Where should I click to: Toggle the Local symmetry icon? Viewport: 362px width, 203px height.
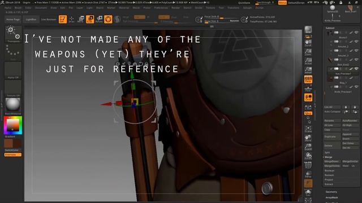pyautogui.click(x=308, y=98)
